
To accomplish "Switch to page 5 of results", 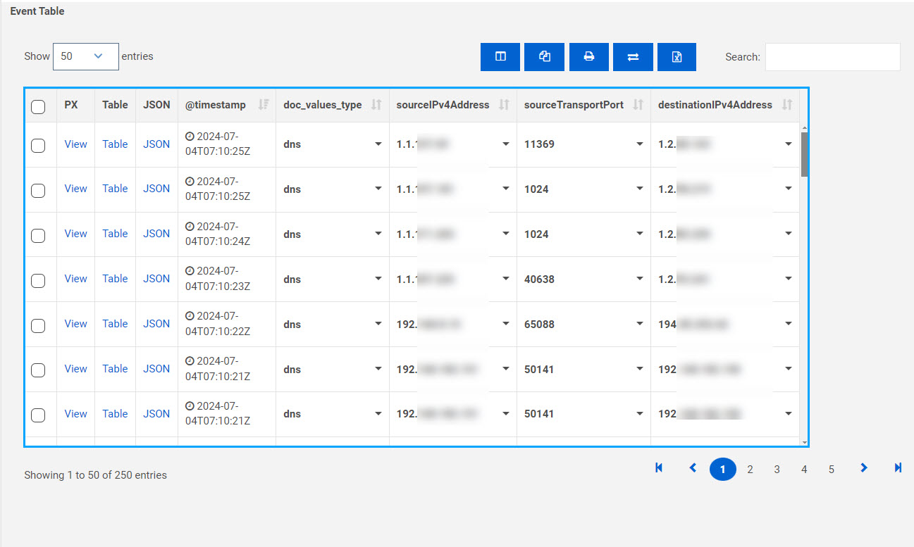I will click(832, 470).
